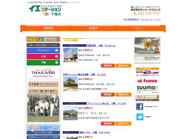Click the envelope contact inquiry banner

click(147, 59)
